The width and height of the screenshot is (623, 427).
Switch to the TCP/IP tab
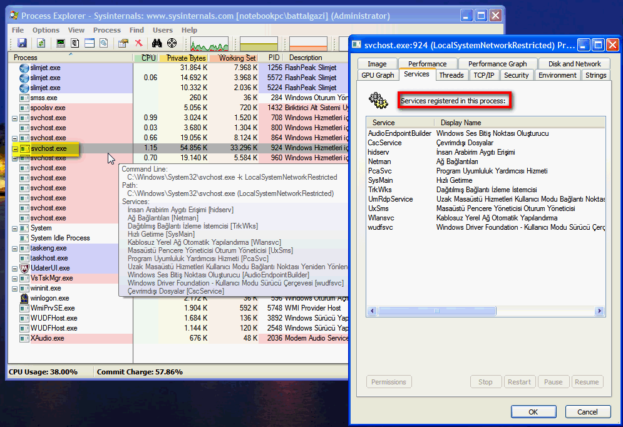pos(484,75)
